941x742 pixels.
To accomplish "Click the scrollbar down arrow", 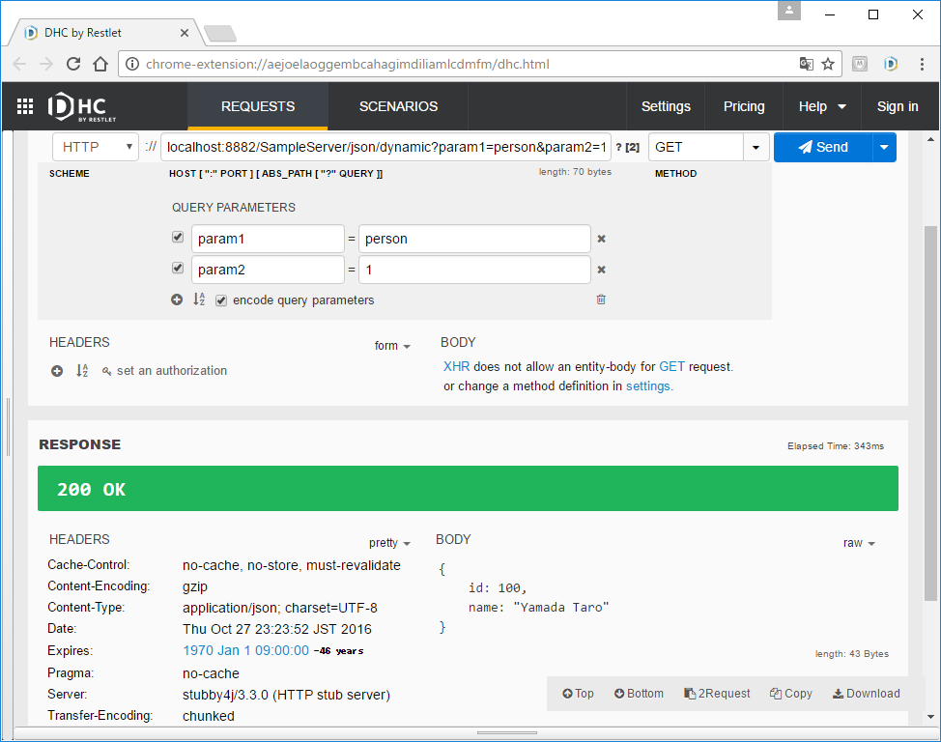I will (x=930, y=717).
